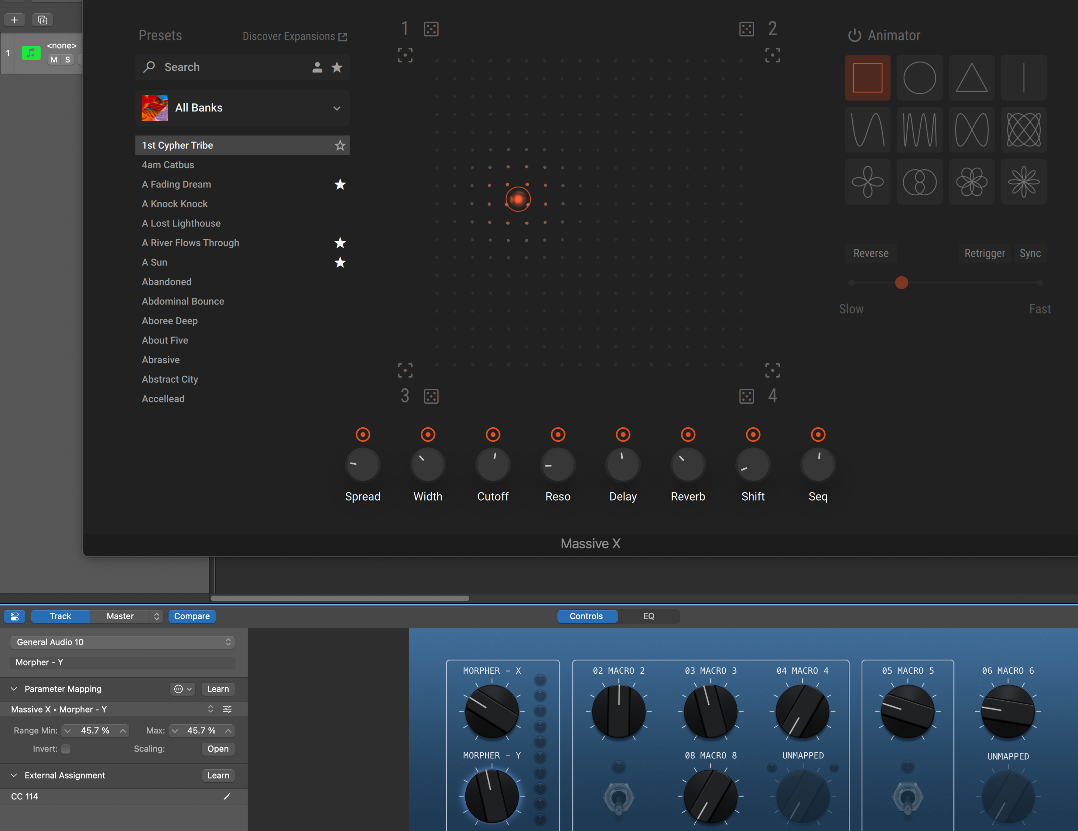Viewport: 1078px width, 831px height.
Task: Collapse the External Assignment section
Action: tap(14, 776)
